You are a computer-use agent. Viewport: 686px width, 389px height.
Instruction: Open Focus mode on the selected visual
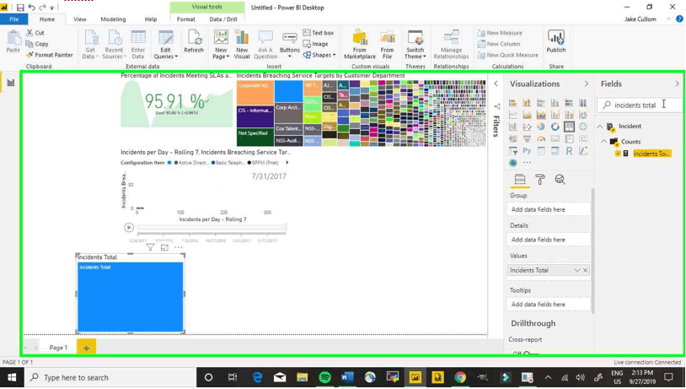tap(164, 247)
